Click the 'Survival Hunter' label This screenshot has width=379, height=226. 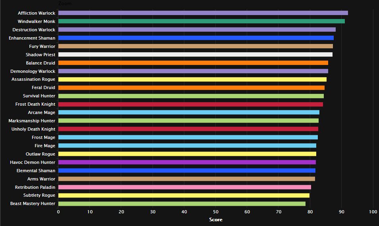[39, 96]
